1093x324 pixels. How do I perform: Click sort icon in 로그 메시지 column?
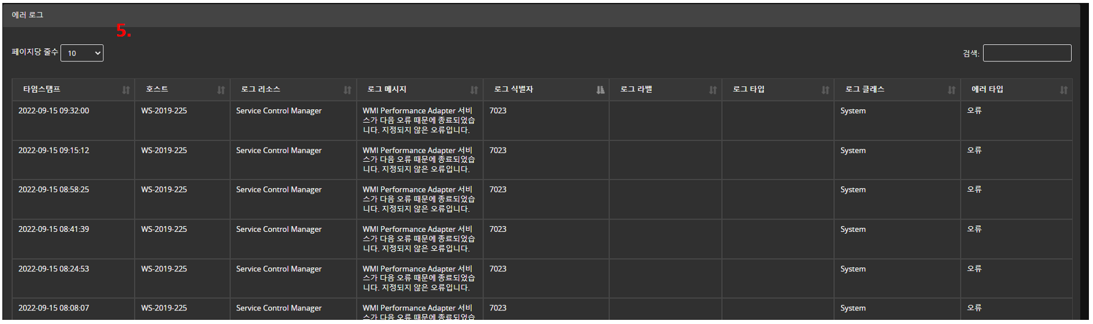pos(474,90)
